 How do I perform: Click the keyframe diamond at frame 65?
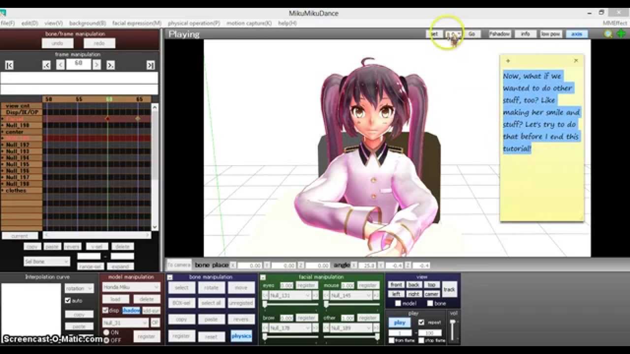138,119
